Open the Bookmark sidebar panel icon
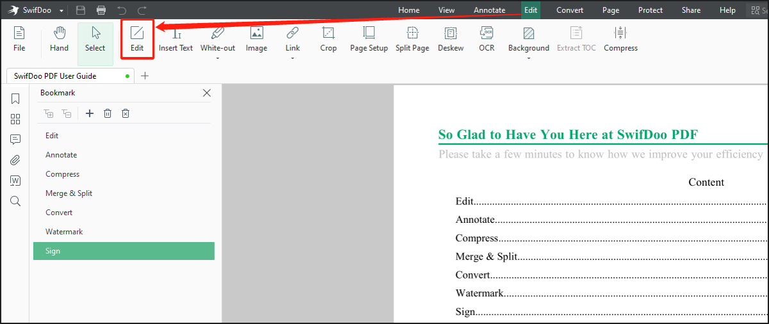 tap(15, 99)
